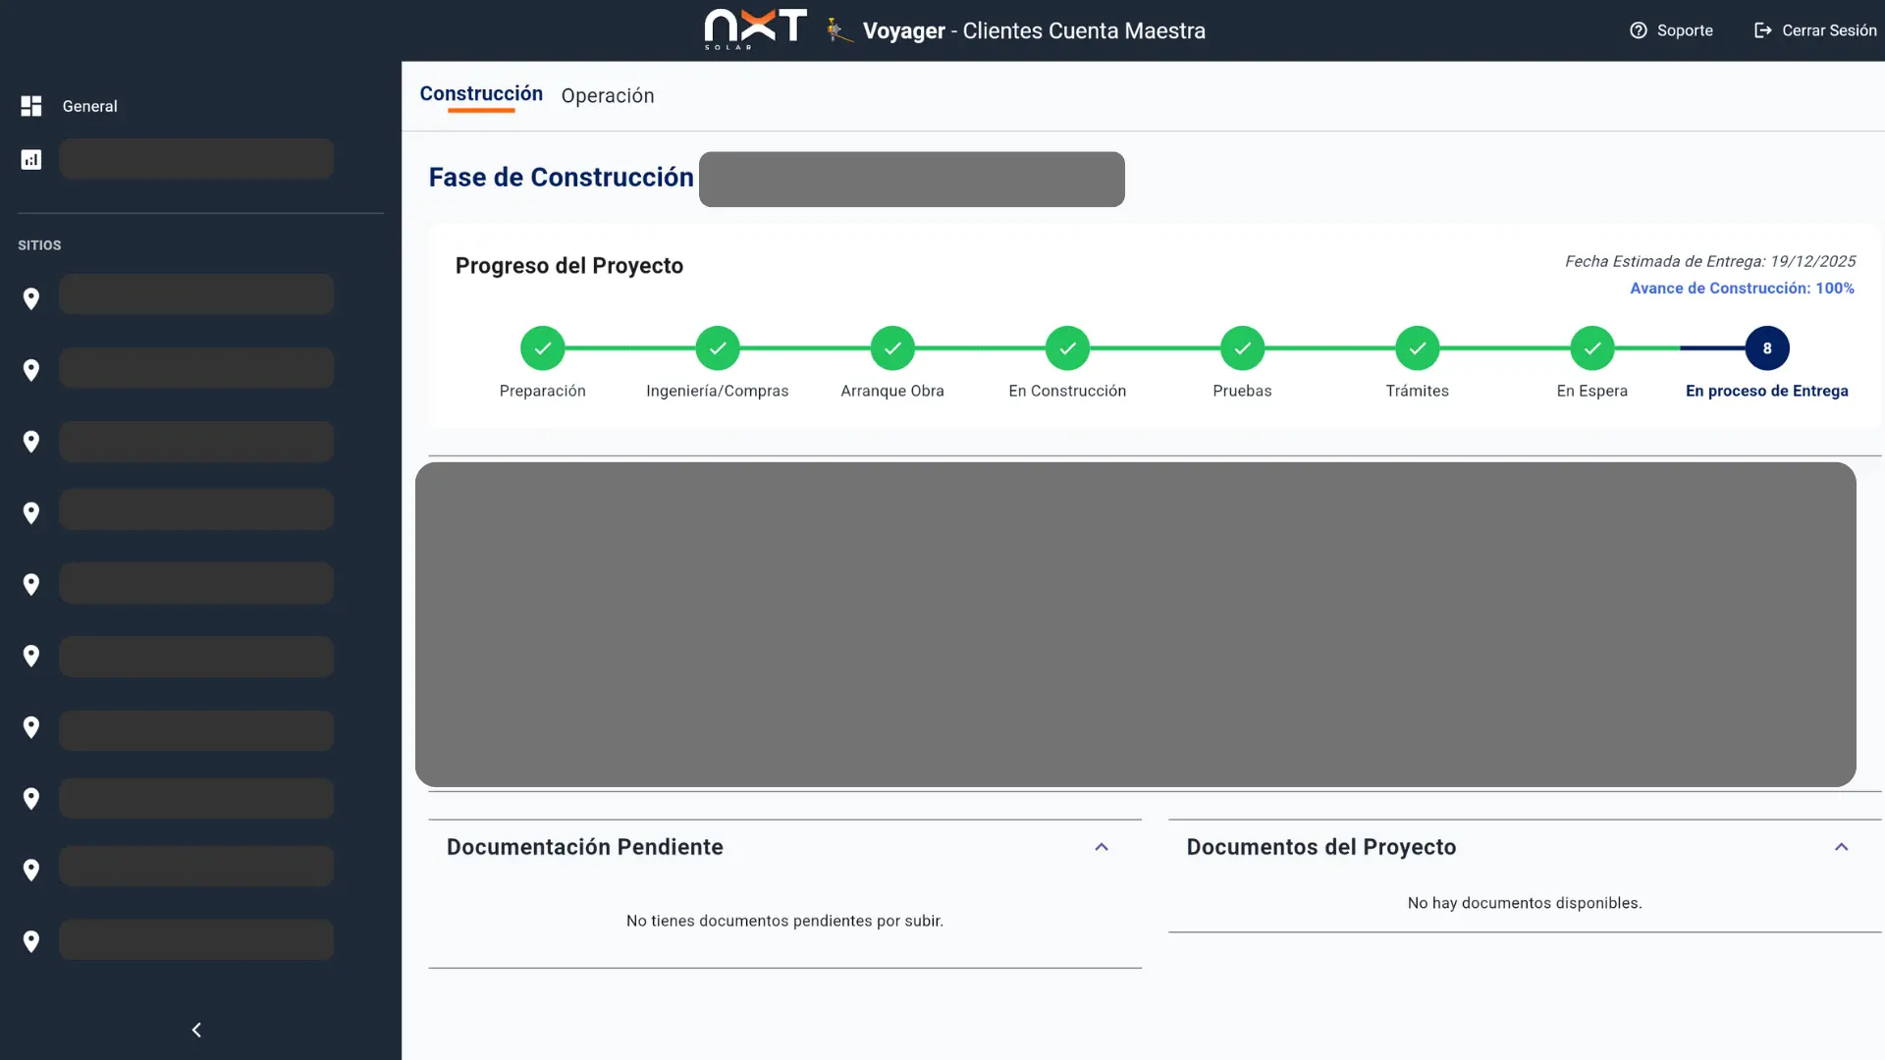Screen dimensions: 1885x1060
Task: Click the Cerrar Sesión logout icon
Action: click(1763, 30)
